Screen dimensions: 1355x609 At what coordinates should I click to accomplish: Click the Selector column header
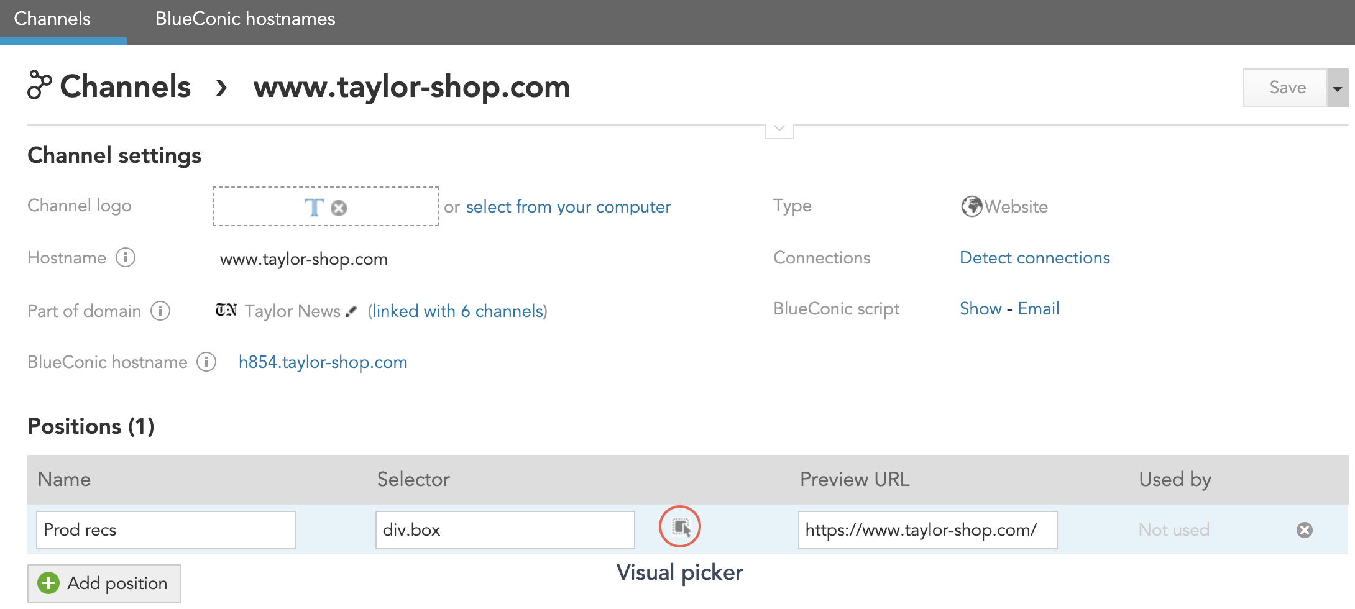[x=413, y=479]
